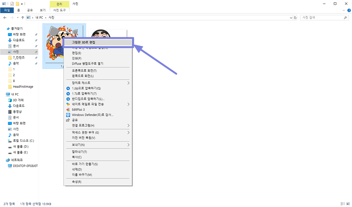Expand the 연결 프로그램(H) submenu arrow
352x207 pixels.
[x=129, y=126]
